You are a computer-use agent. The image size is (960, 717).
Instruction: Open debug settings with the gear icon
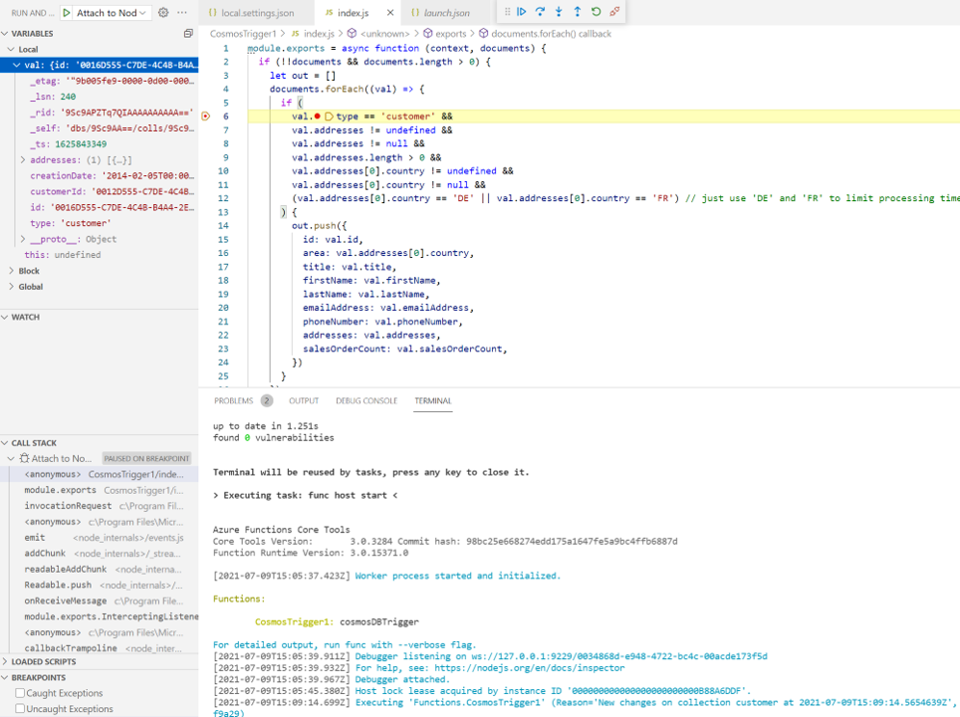click(163, 12)
